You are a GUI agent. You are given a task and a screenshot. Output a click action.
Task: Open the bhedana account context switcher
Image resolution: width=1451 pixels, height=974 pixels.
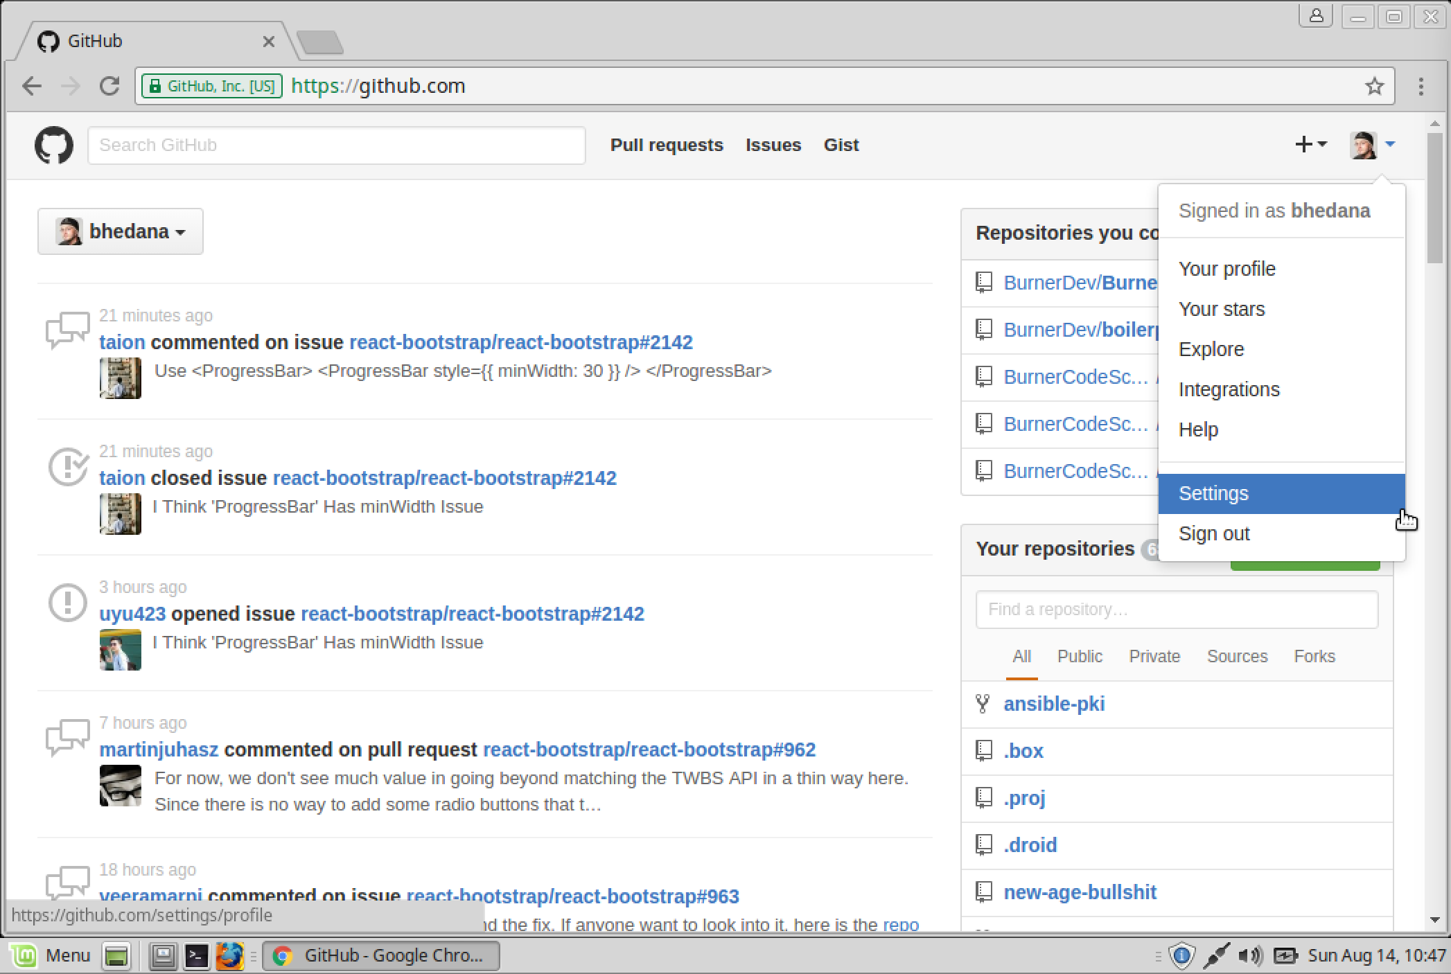coord(121,231)
